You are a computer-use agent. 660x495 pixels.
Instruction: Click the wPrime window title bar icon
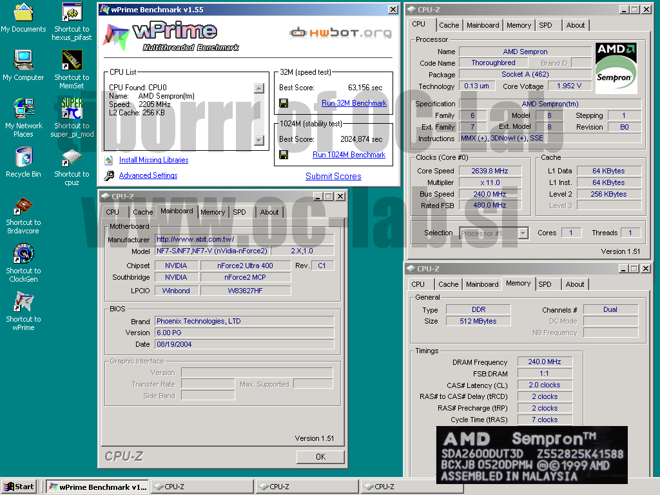pos(104,9)
